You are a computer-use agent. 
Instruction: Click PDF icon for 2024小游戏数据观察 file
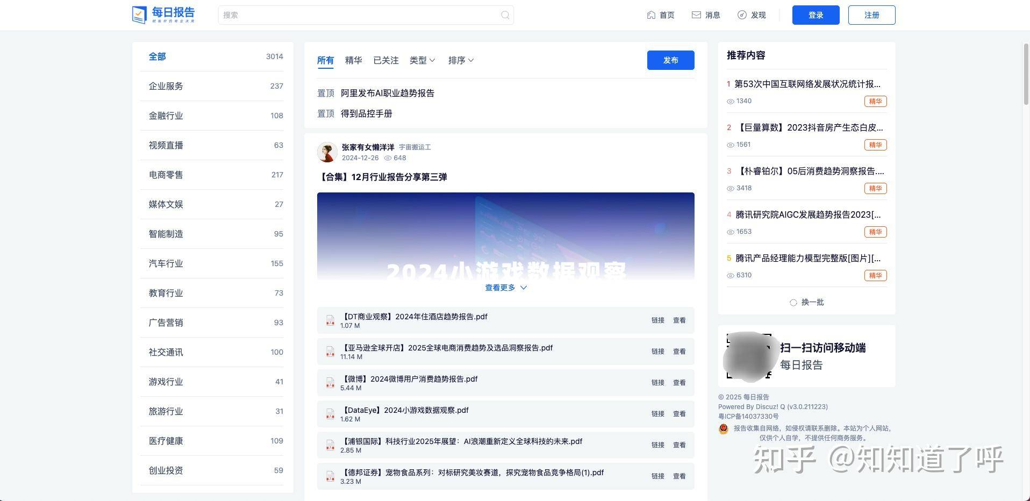tap(330, 414)
